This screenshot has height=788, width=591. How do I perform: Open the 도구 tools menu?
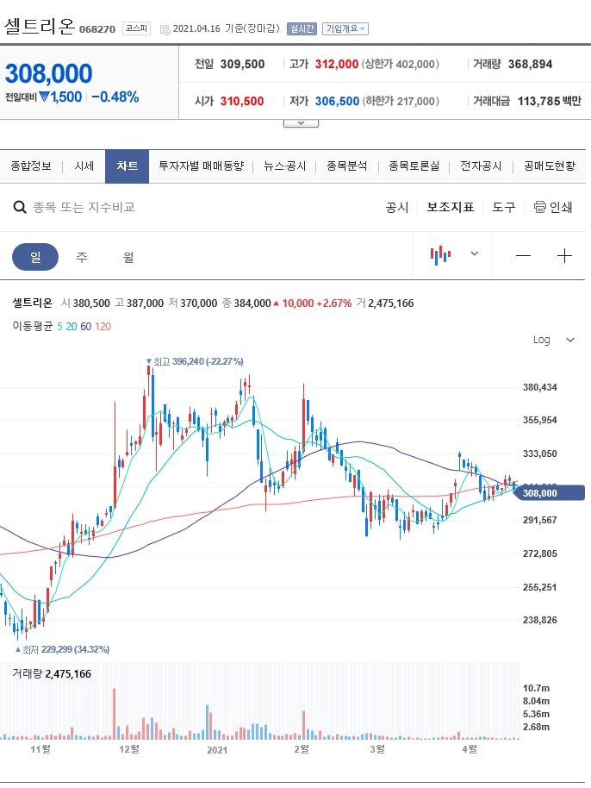point(504,207)
